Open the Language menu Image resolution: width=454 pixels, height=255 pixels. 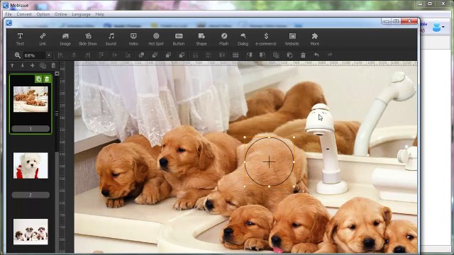click(81, 14)
